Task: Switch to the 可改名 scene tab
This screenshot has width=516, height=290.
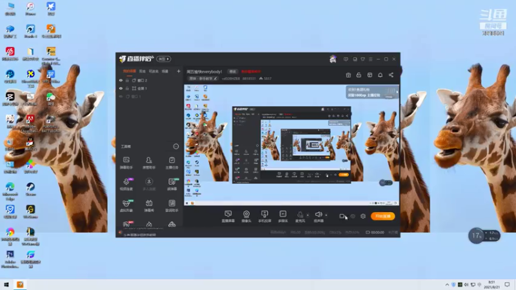Action: (154, 72)
